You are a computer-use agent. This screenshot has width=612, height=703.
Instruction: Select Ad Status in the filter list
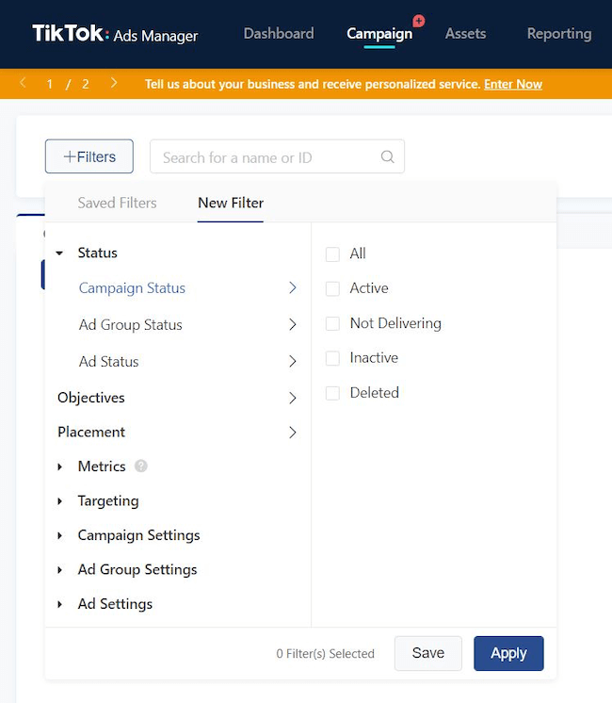tap(109, 361)
